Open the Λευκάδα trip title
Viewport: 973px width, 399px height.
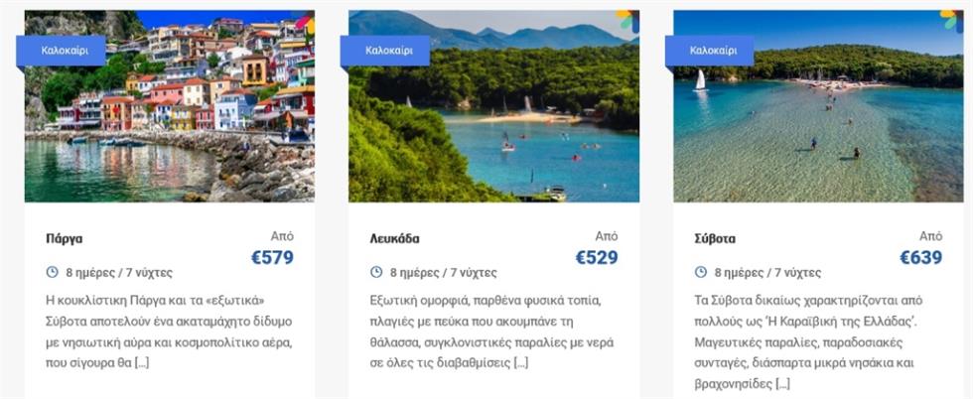coord(394,239)
